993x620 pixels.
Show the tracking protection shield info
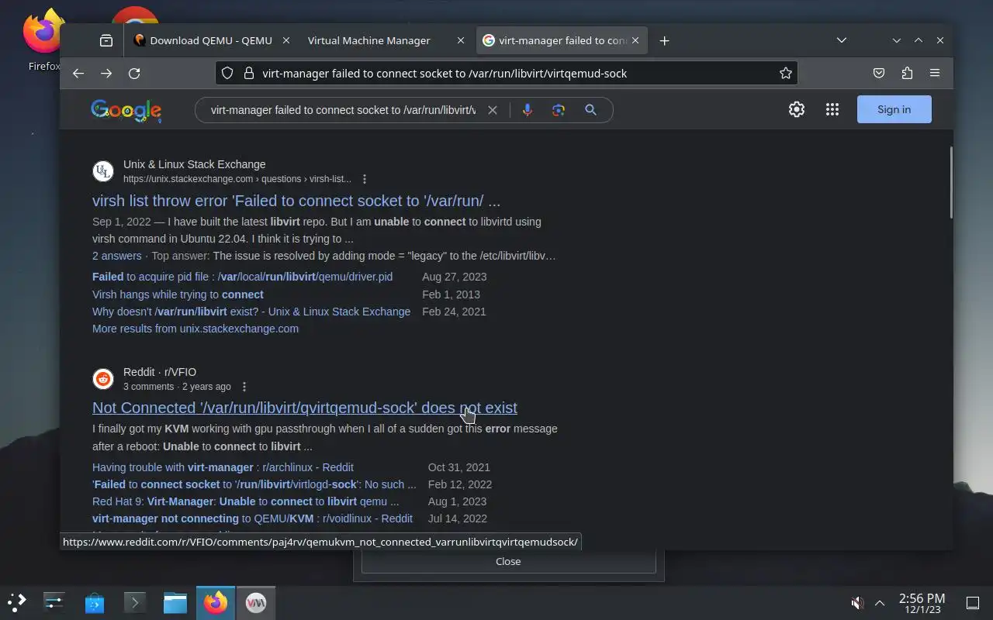tap(227, 73)
